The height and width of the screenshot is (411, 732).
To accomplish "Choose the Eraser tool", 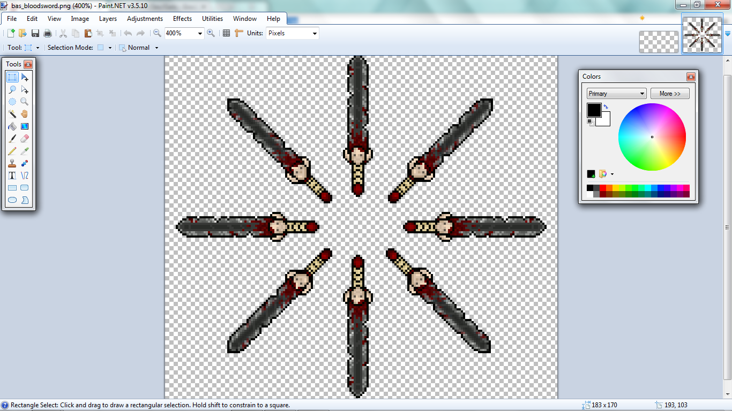I will [25, 139].
